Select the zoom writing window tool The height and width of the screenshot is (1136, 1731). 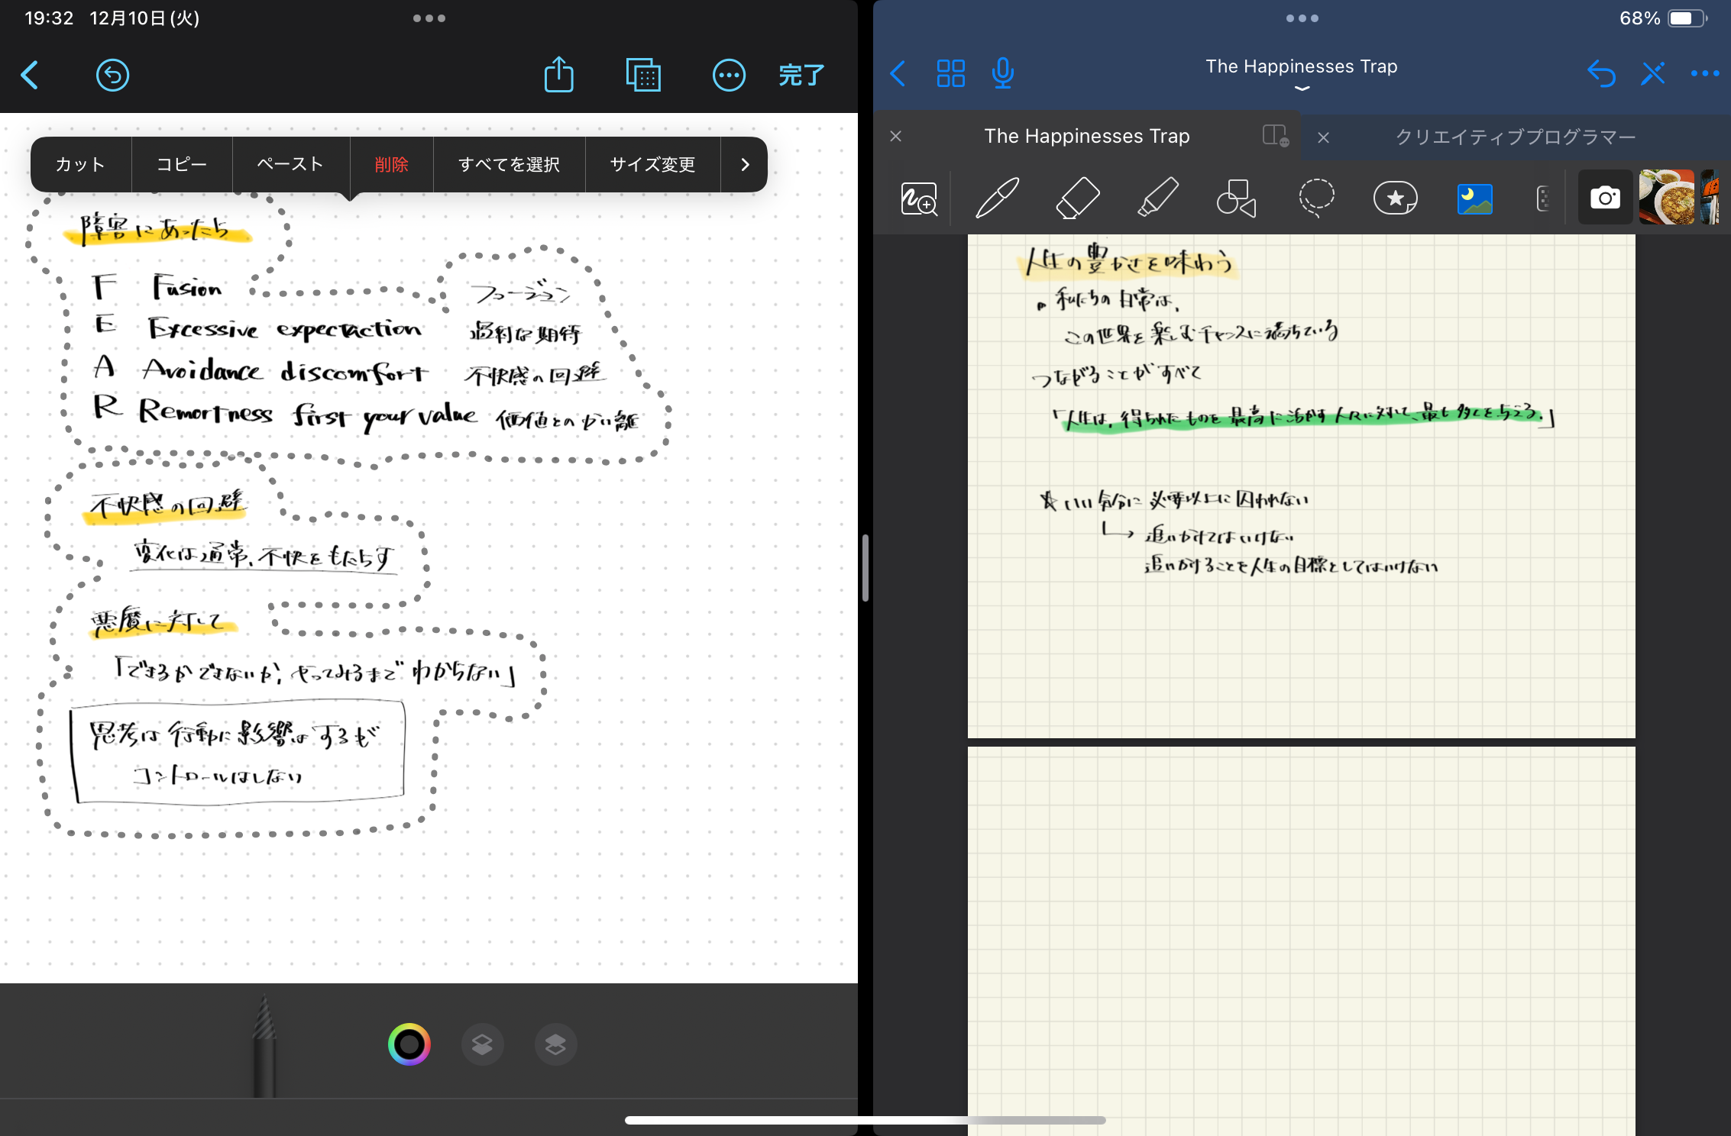point(919,199)
